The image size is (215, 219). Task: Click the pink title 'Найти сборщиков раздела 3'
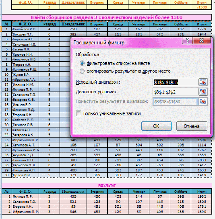click(107, 17)
